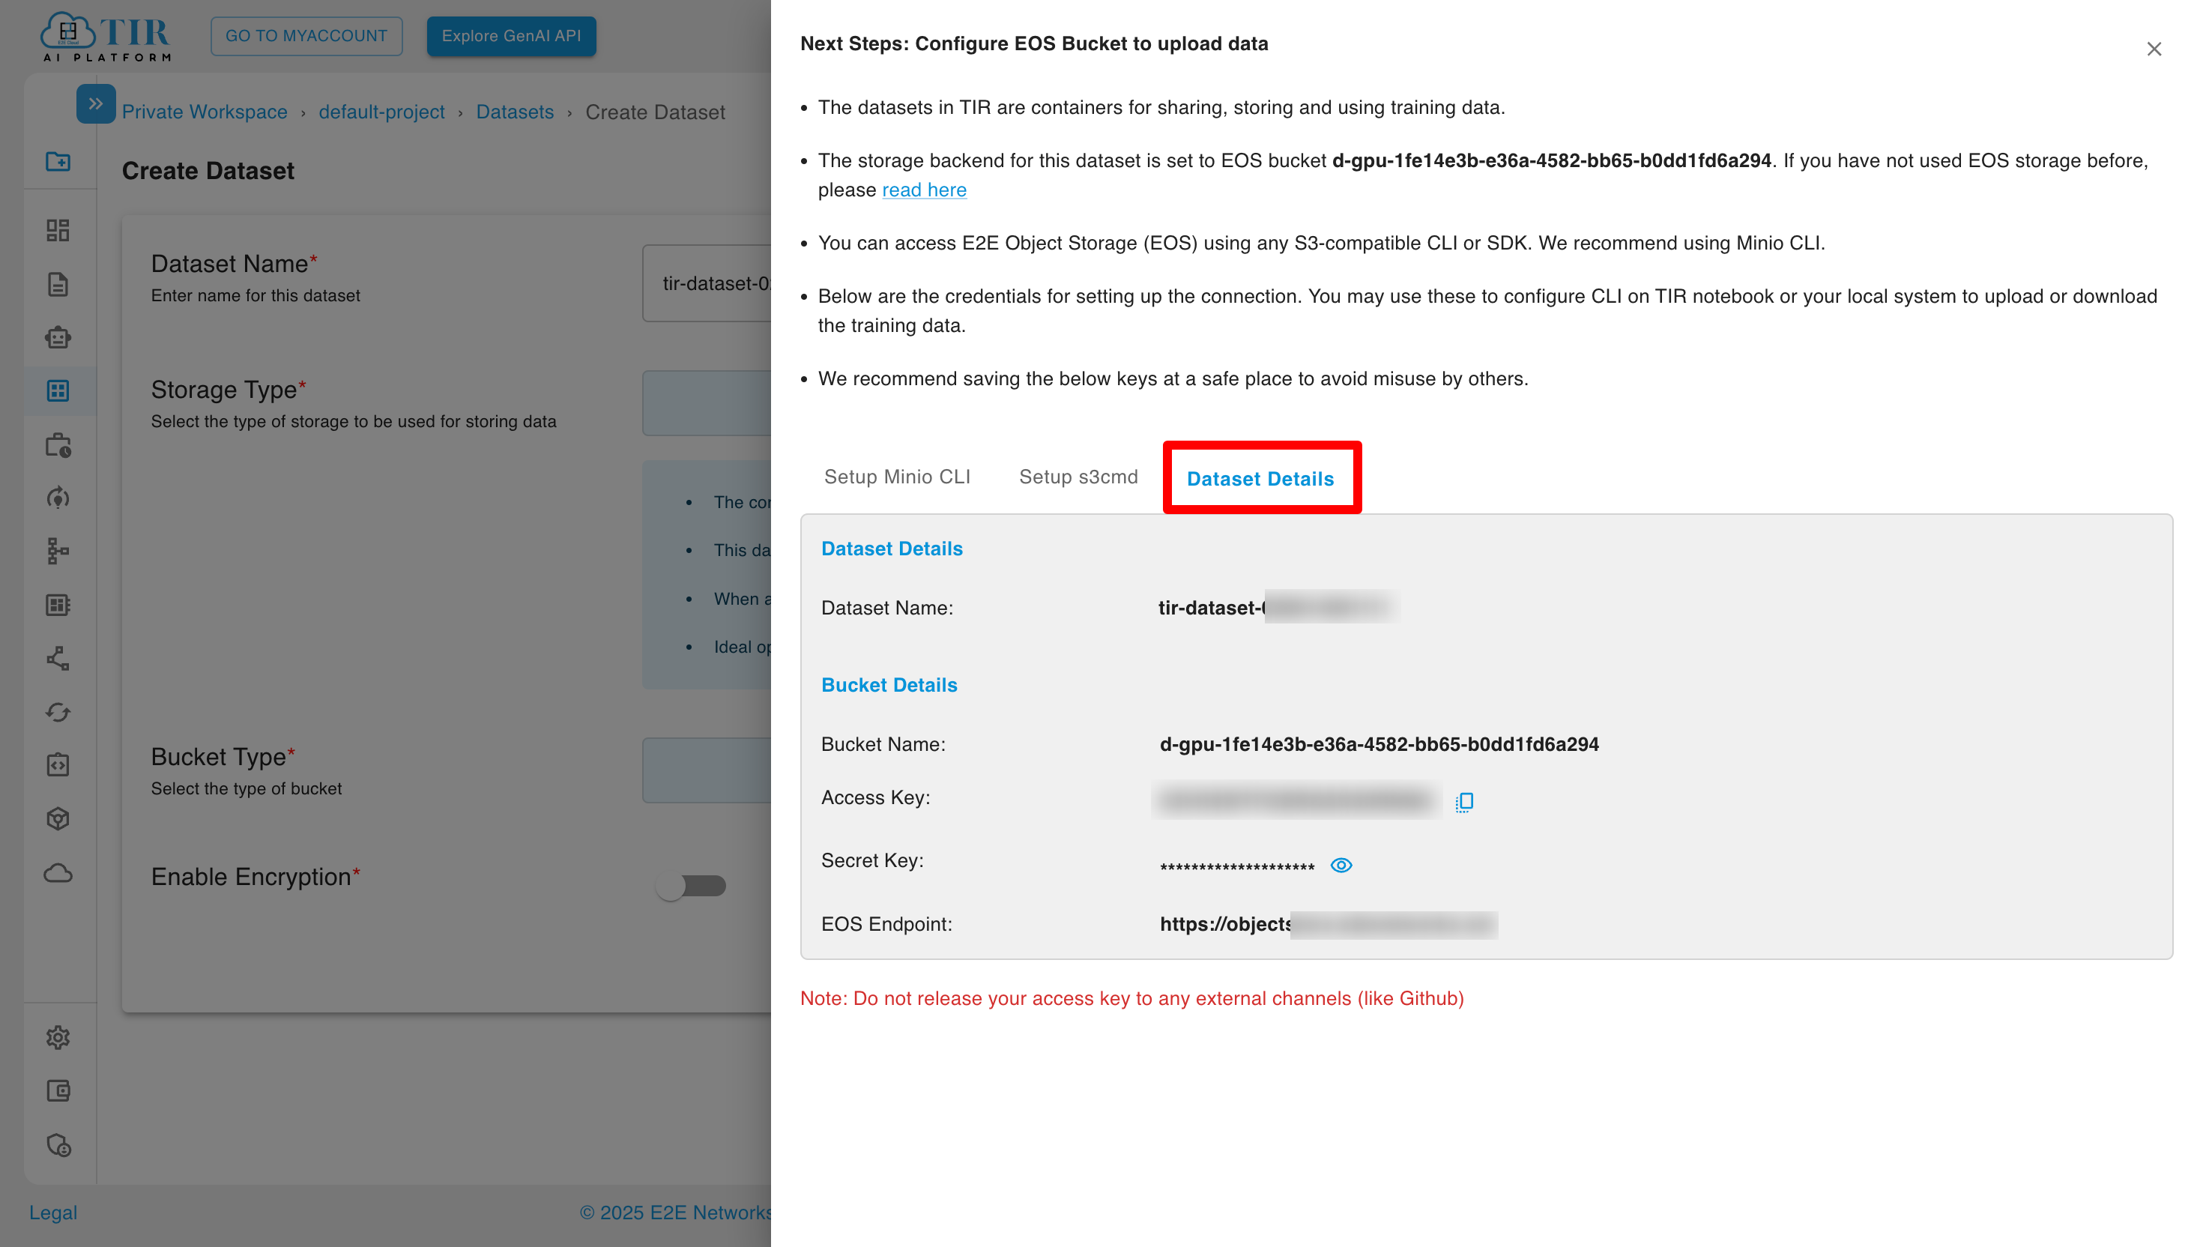Open the sync arrows icon in sidebar

[x=58, y=712]
